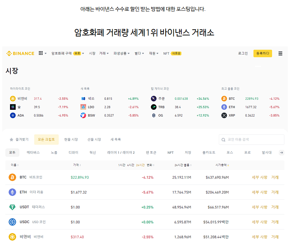Click the search magnifier icon

[223, 140]
